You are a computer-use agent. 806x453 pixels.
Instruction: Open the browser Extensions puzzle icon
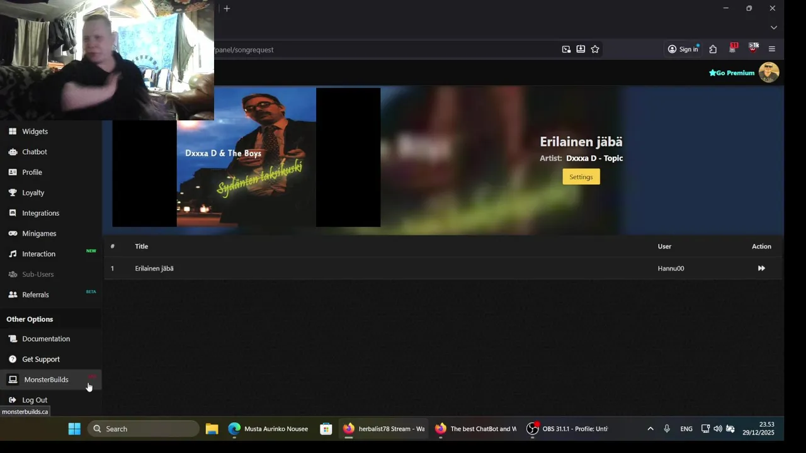click(x=713, y=49)
